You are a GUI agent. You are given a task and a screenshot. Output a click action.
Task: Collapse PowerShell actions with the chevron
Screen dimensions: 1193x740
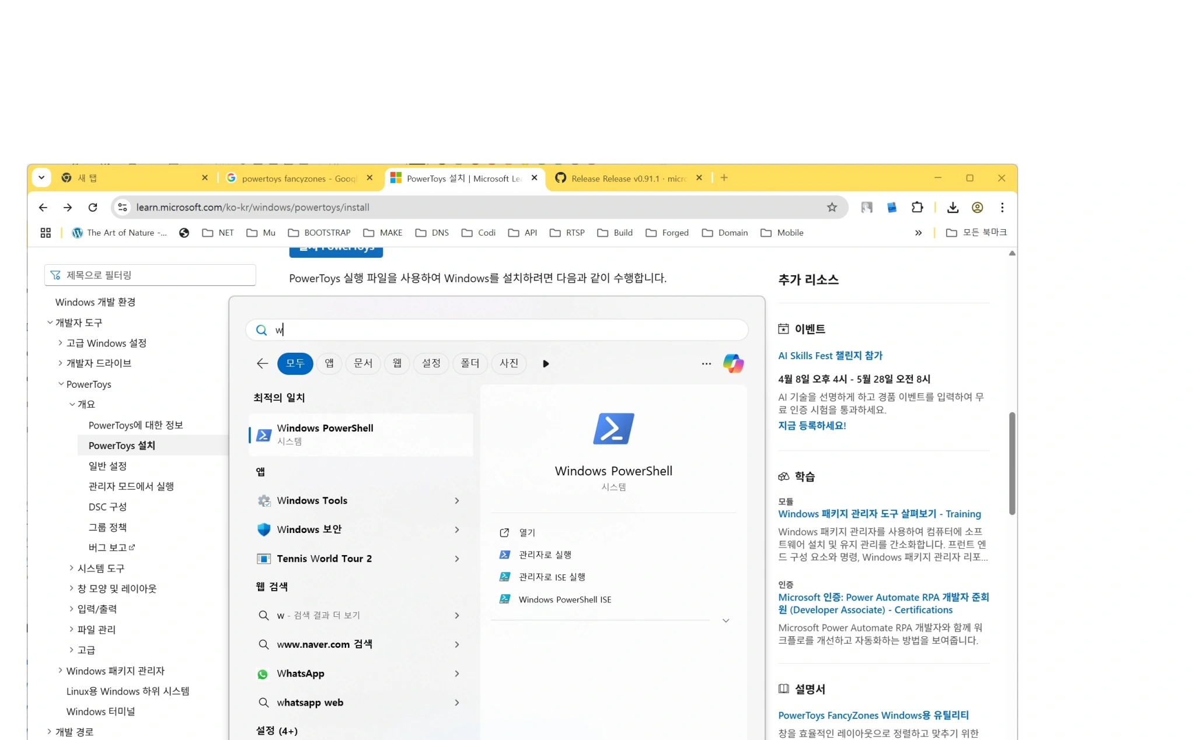[725, 620]
